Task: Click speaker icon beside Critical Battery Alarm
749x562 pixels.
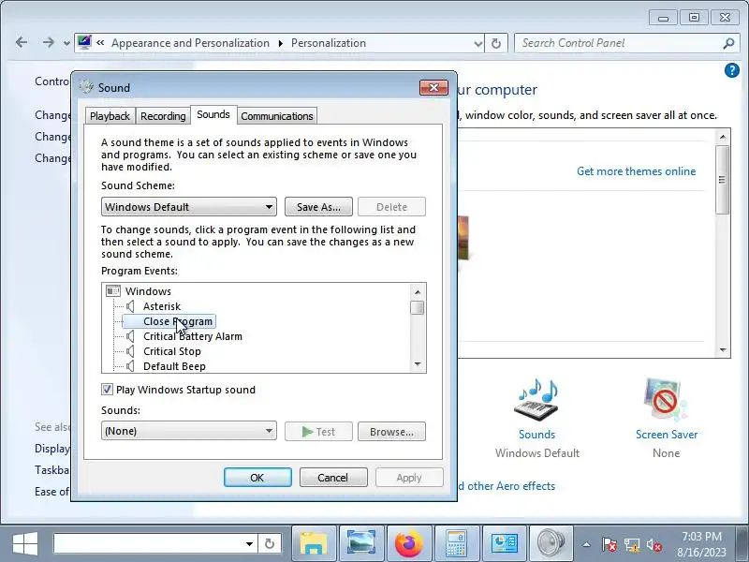Action: click(x=130, y=336)
